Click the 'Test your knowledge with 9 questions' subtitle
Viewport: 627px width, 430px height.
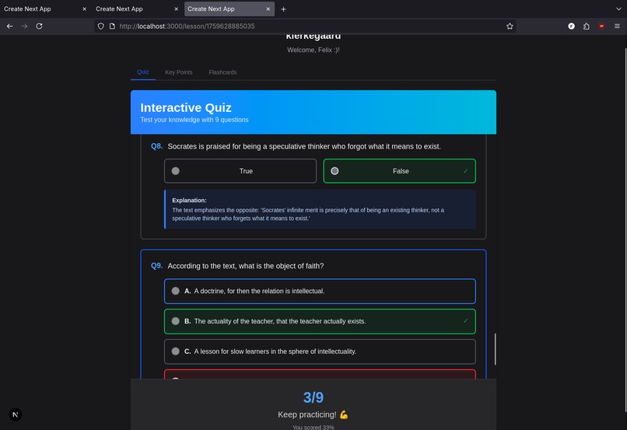pos(194,120)
